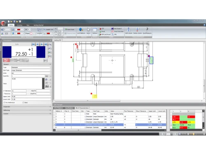Click the Leader Line button

(x=48, y=29)
